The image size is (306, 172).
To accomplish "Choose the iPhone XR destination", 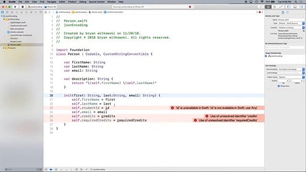I will coord(50,7).
